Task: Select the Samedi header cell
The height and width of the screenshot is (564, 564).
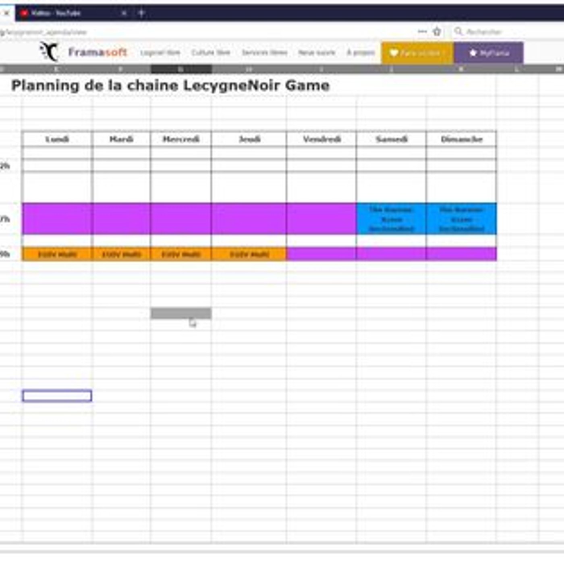Action: (x=391, y=139)
